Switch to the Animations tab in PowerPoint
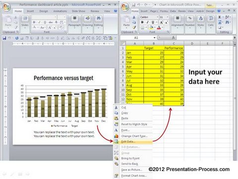This screenshot has height=179, width=238. click(60, 11)
